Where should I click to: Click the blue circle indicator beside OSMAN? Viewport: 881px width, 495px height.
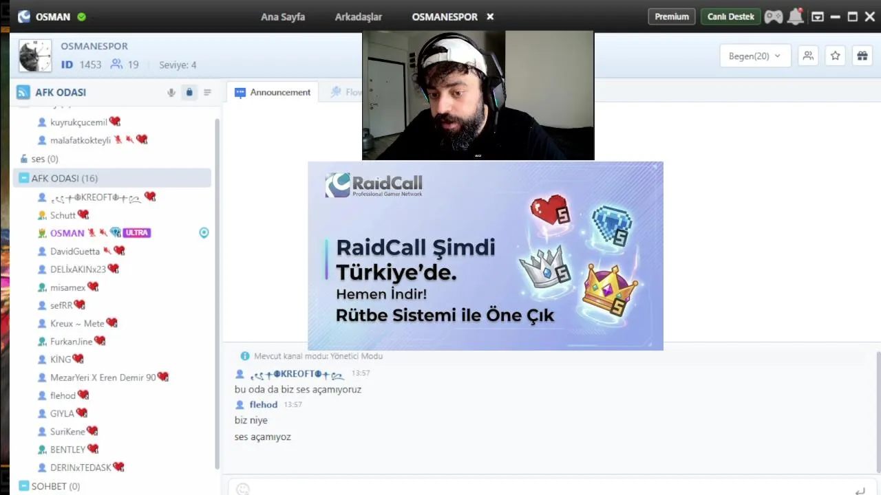[204, 232]
